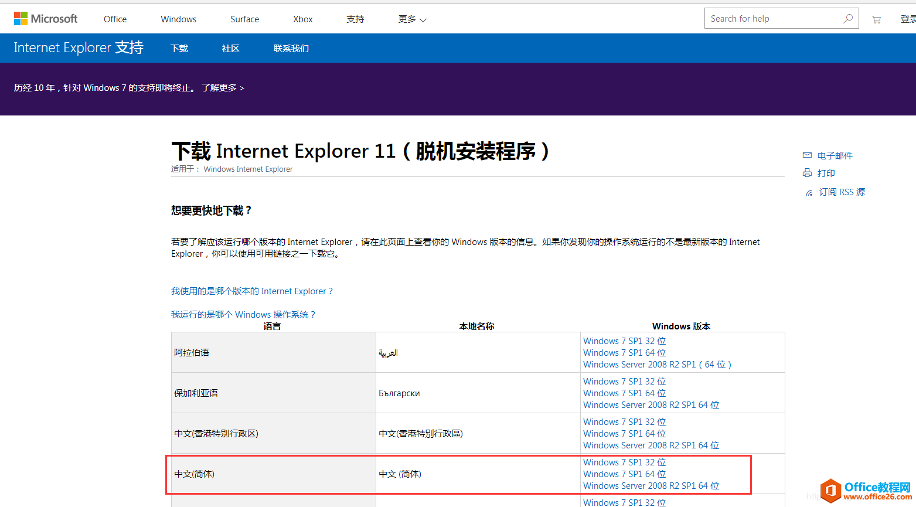Open the 支持 menu item
Image resolution: width=916 pixels, height=507 pixels.
355,19
